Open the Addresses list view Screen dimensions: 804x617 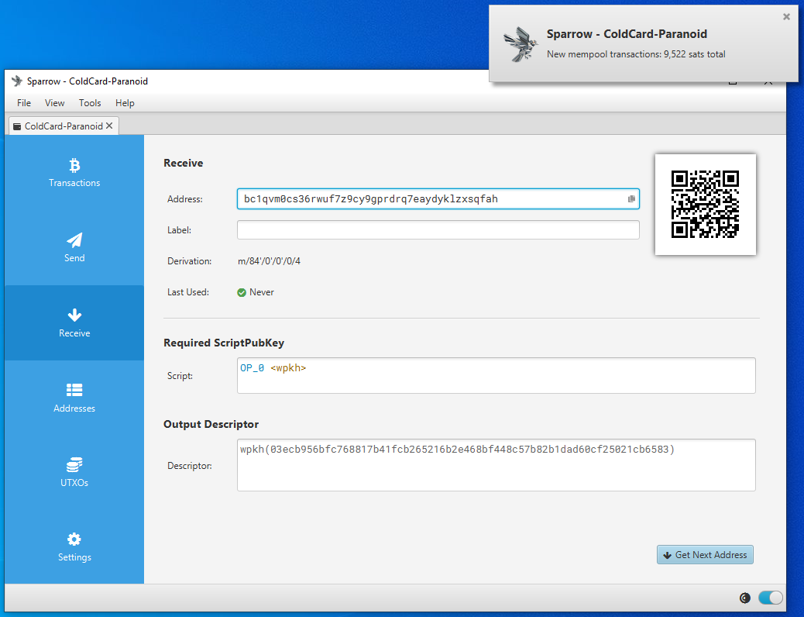pos(74,398)
